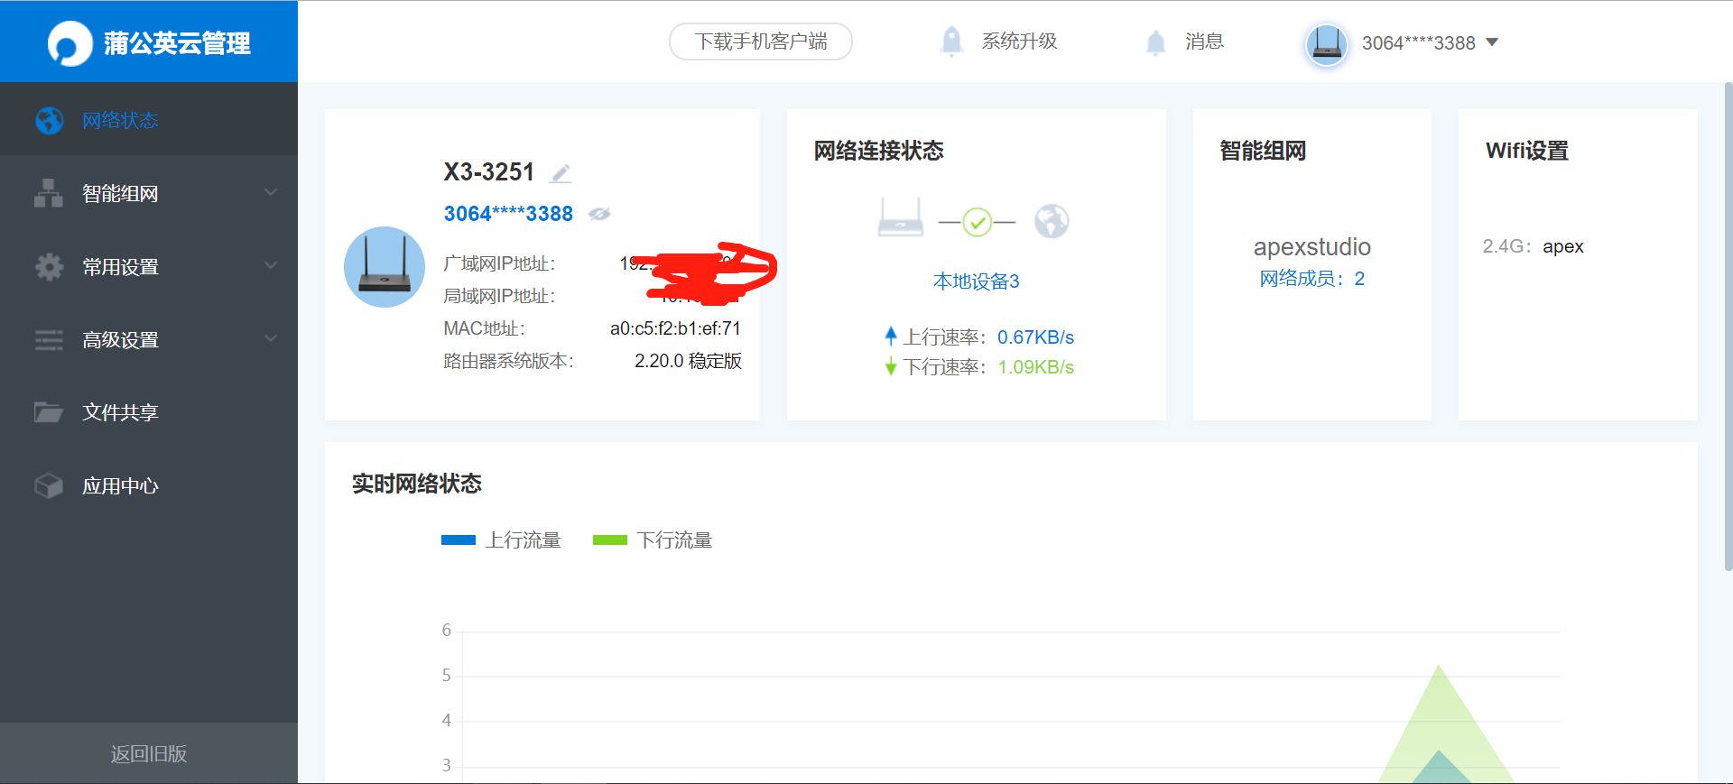The height and width of the screenshot is (784, 1733).
Task: Toggle 上行流量 blue legend swatch
Action: point(459,540)
